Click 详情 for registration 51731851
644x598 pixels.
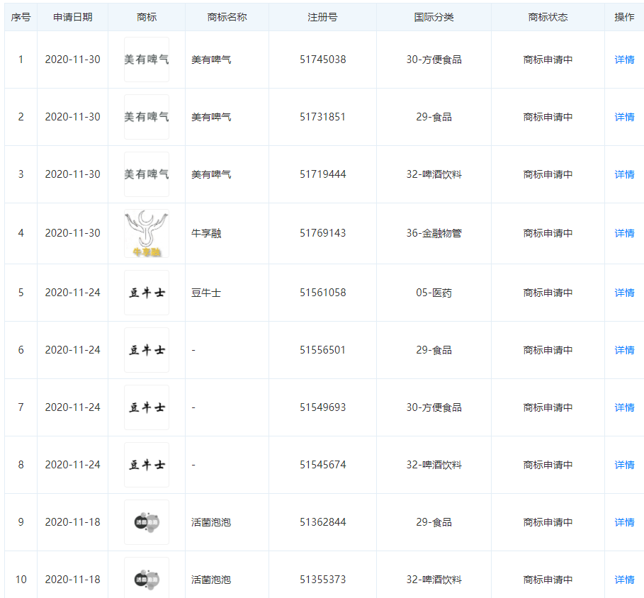click(x=623, y=117)
